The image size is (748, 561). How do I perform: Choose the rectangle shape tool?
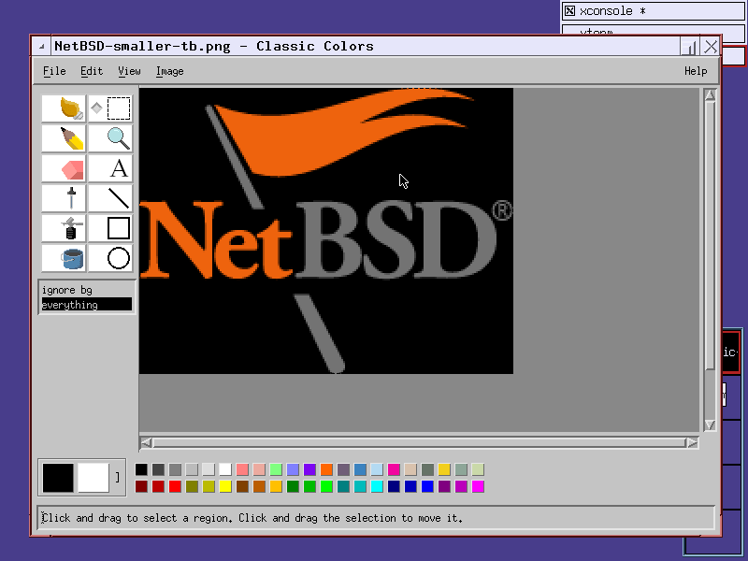(110, 228)
